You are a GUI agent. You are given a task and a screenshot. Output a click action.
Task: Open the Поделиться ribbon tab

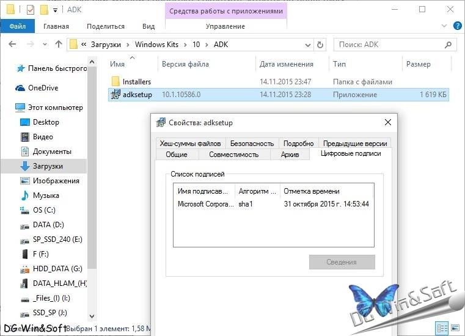click(x=106, y=26)
